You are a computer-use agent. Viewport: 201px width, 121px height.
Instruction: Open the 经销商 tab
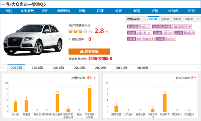coord(173,11)
